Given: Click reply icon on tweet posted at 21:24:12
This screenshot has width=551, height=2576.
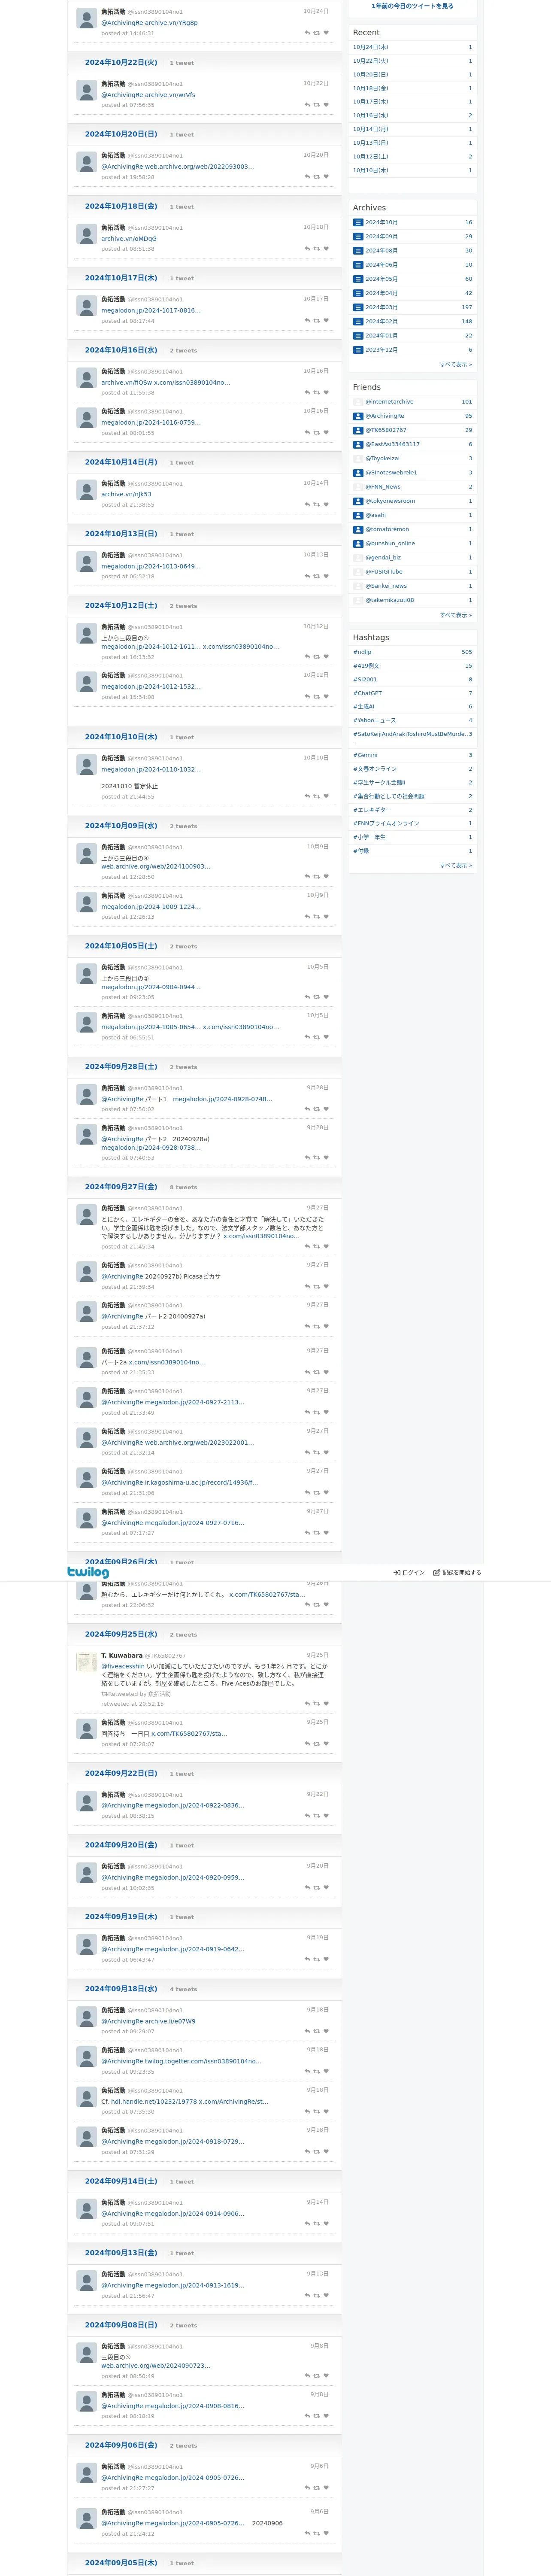Looking at the screenshot, I should pyautogui.click(x=307, y=2534).
